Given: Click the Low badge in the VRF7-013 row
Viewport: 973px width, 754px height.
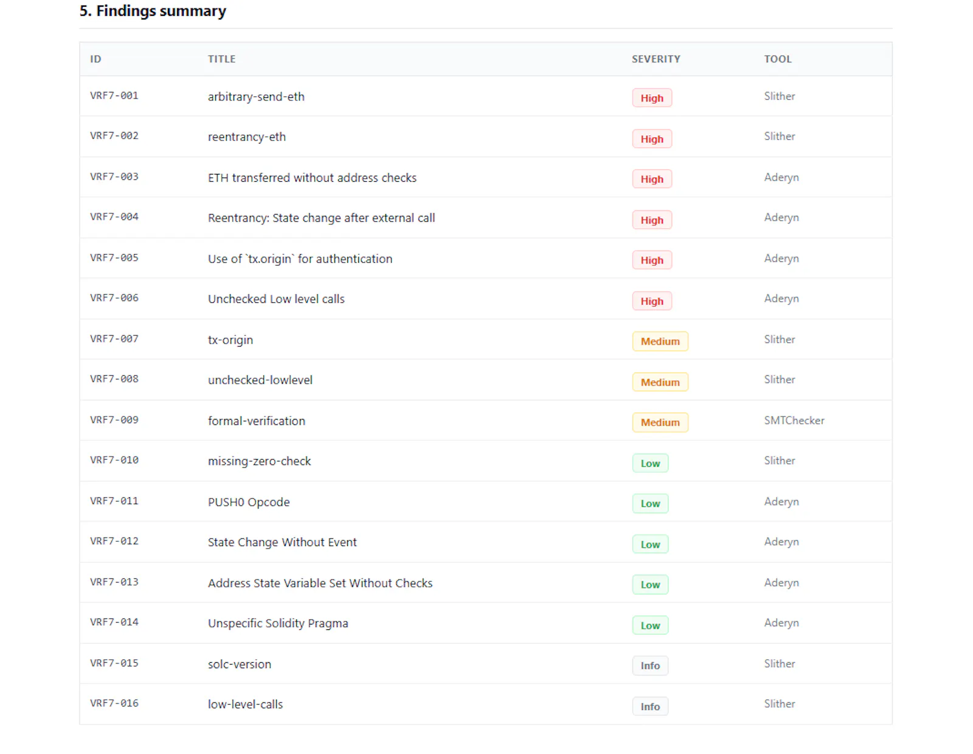Looking at the screenshot, I should (650, 584).
